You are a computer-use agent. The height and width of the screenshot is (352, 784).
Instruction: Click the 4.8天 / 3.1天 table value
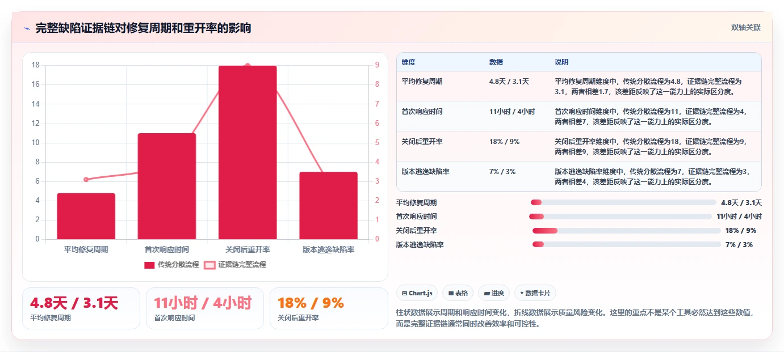click(509, 82)
